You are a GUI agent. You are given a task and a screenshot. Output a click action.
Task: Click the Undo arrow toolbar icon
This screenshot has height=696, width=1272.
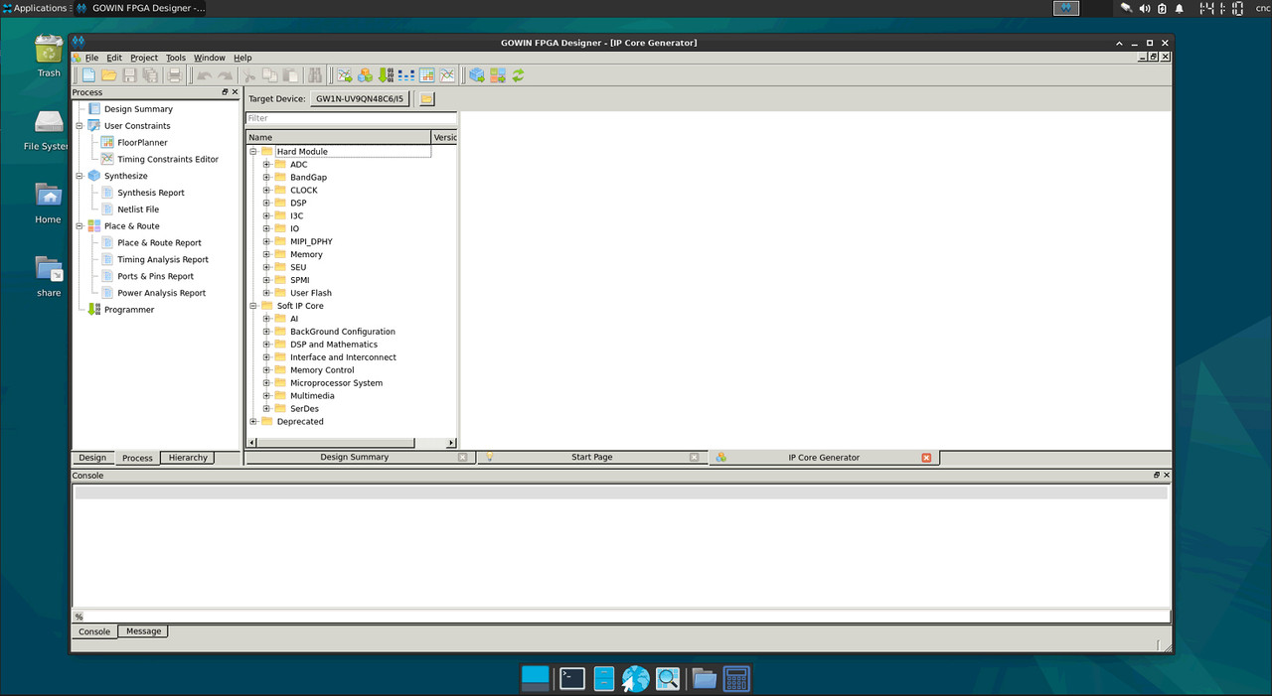coord(204,75)
